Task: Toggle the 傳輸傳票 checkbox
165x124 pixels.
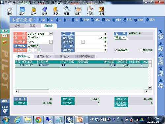Action: point(116,50)
